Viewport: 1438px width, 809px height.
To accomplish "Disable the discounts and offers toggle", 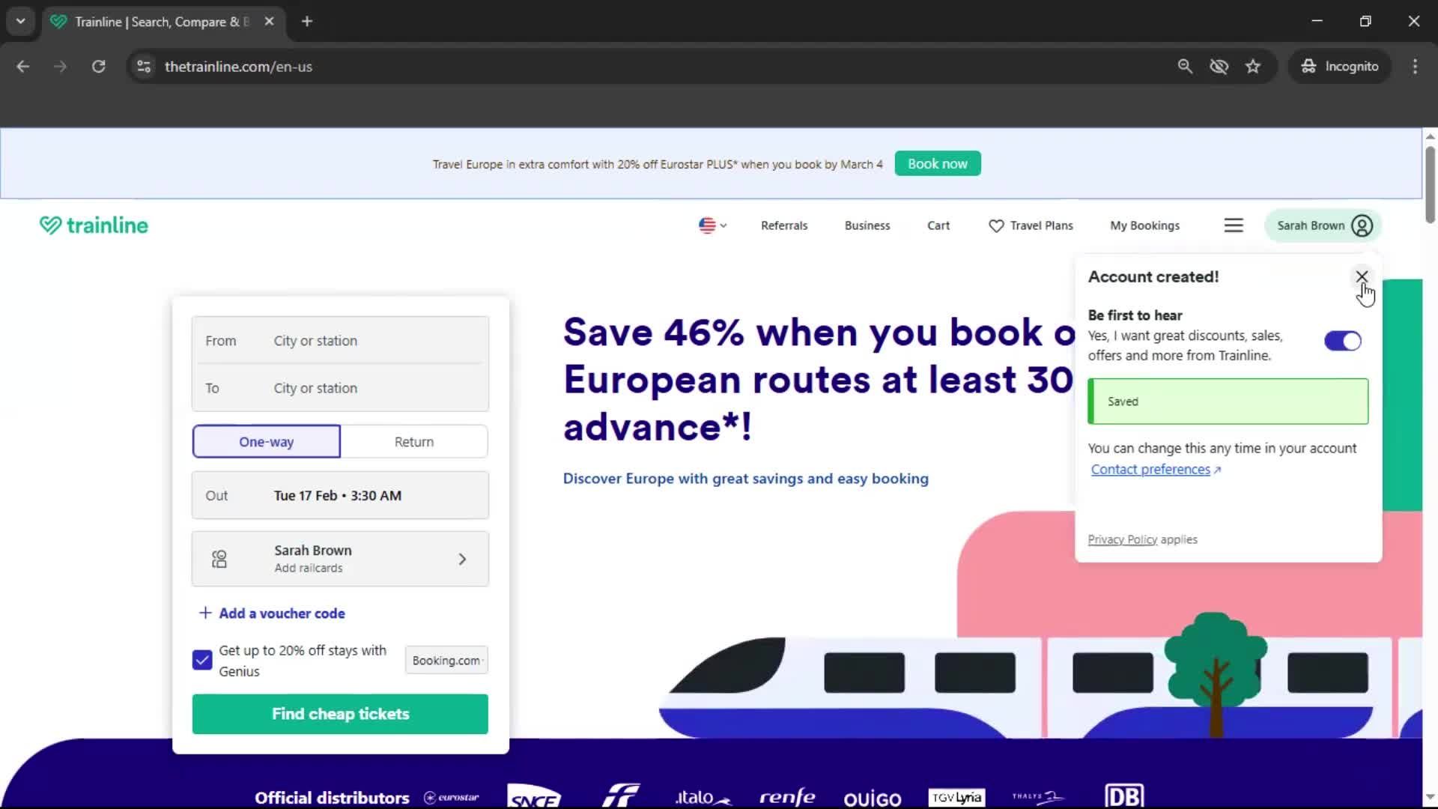I will click(x=1342, y=341).
